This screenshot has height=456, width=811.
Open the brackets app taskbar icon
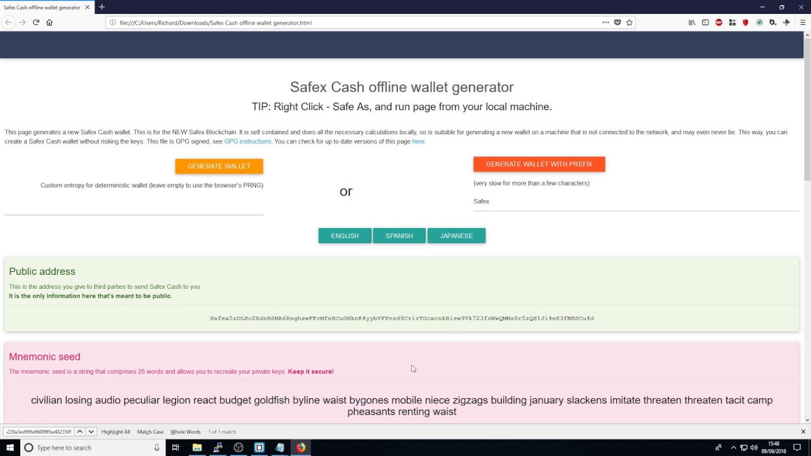tap(259, 448)
